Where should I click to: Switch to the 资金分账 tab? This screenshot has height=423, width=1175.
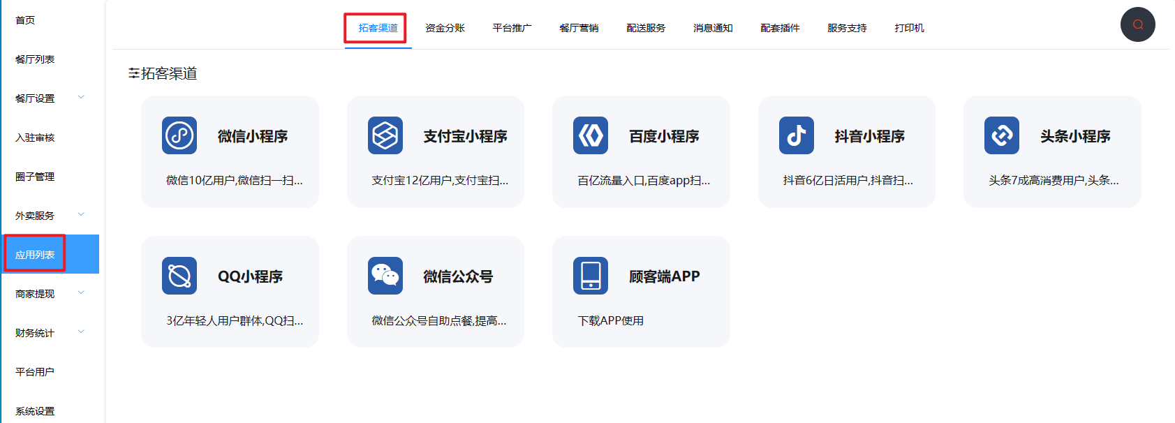click(x=445, y=28)
